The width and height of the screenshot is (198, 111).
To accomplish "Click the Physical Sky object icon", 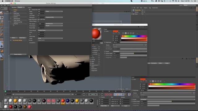I will click(x=133, y=10).
